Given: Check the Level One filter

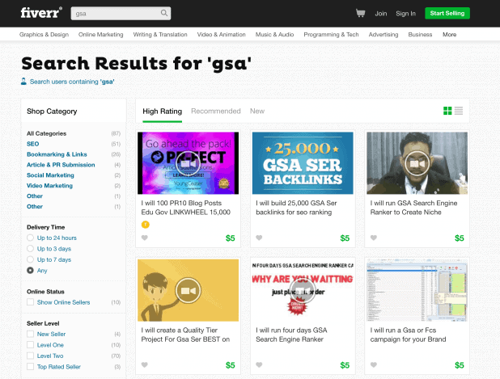Looking at the screenshot, I should tap(30, 344).
